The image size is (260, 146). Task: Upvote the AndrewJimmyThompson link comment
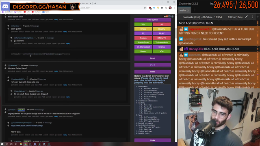8,122
